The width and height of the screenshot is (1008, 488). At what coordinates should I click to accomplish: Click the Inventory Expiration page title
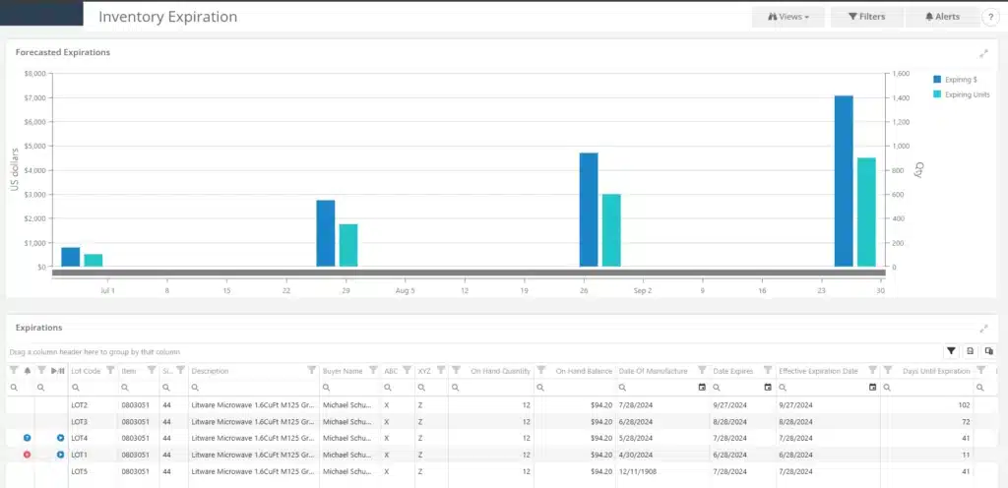pyautogui.click(x=167, y=17)
